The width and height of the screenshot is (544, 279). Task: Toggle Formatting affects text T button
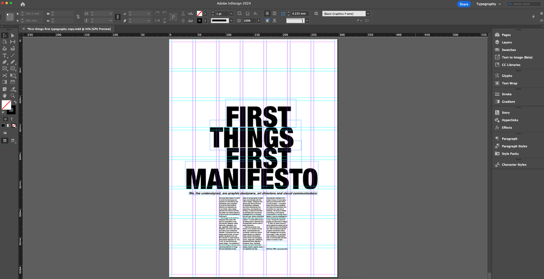tap(11, 119)
